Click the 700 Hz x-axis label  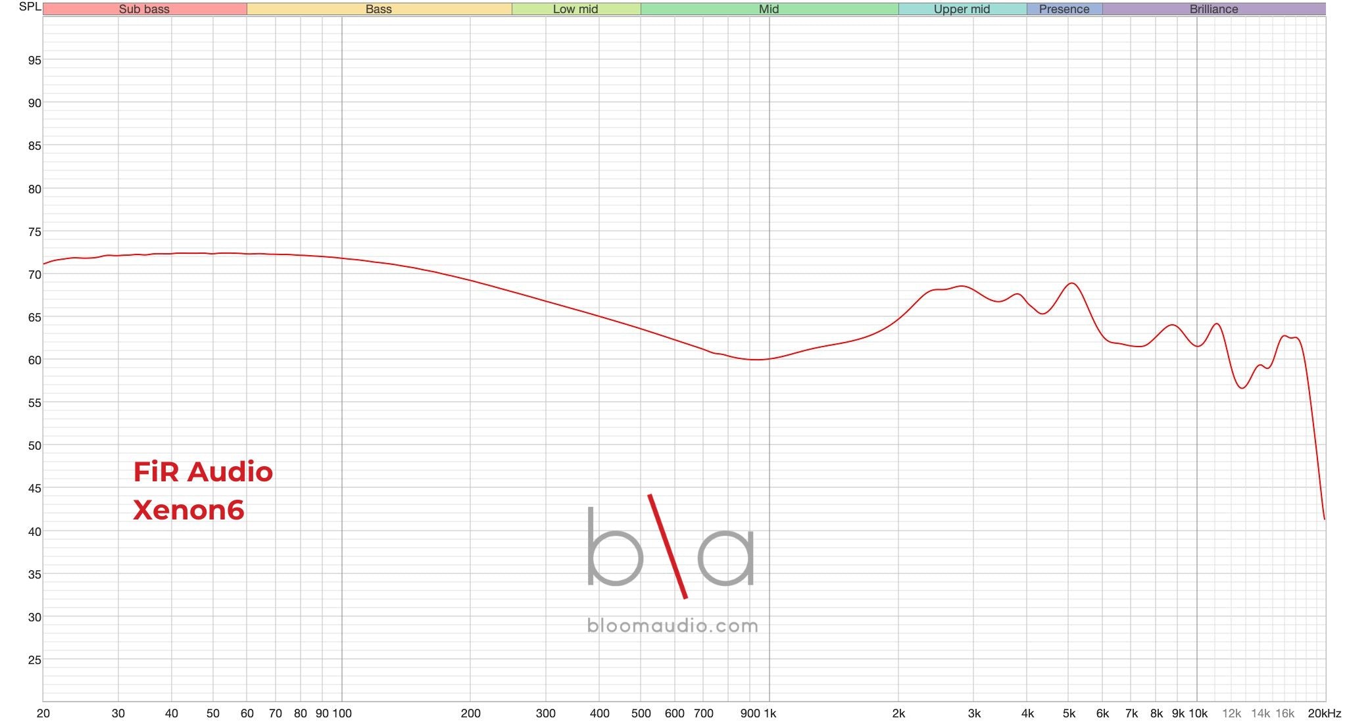click(x=704, y=713)
